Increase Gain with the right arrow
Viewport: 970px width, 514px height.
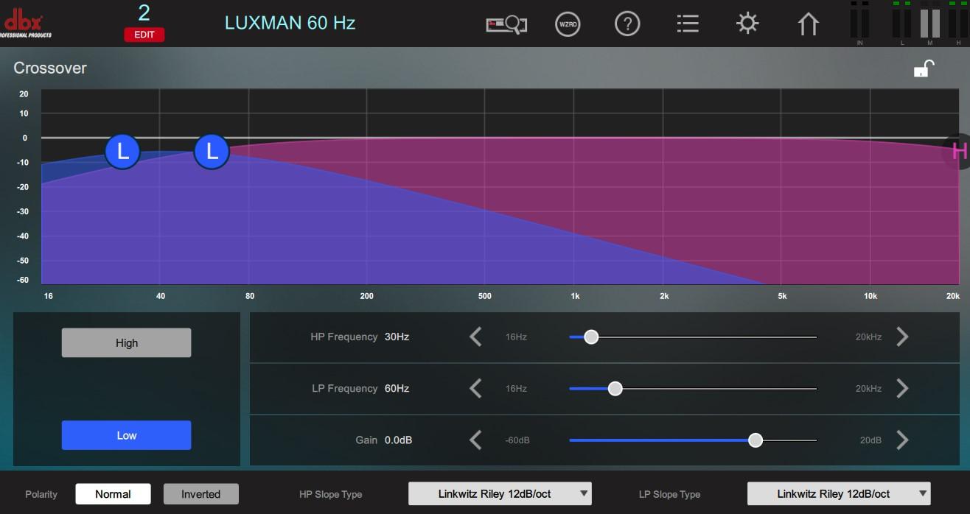pos(902,440)
